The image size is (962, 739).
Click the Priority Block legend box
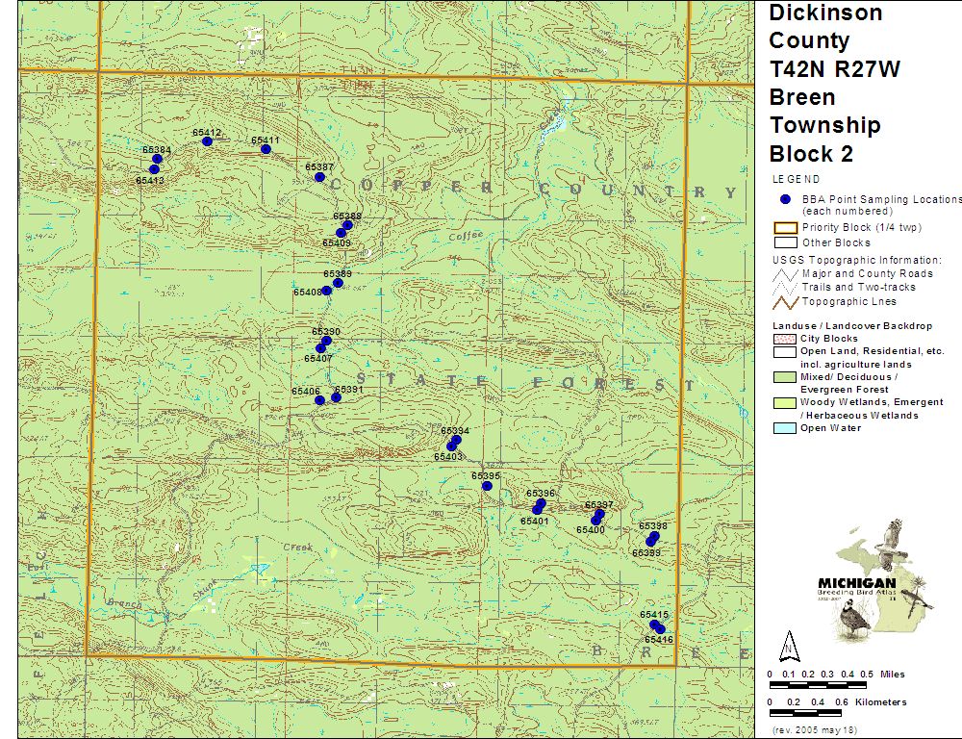coord(786,228)
